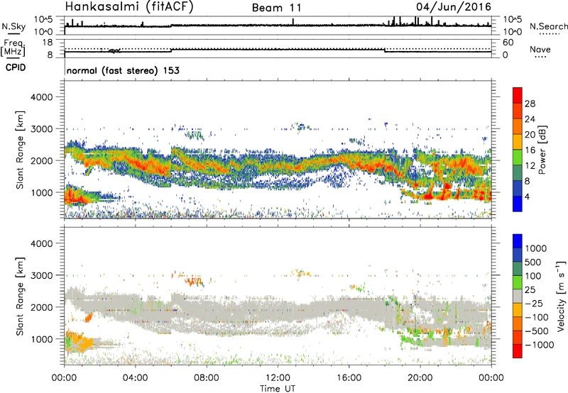Screen dimensions: 568x393
Task: Click the Slant Range label of velocity panel
Action: click(x=21, y=296)
